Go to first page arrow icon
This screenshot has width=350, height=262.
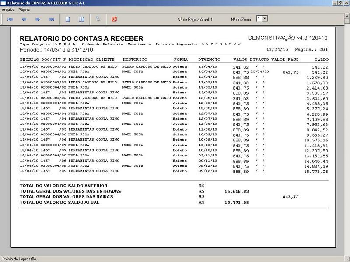tap(10, 19)
